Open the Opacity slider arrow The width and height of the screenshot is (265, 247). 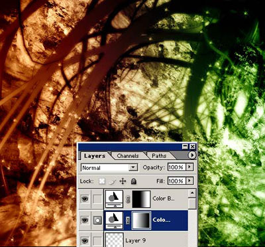pyautogui.click(x=189, y=167)
